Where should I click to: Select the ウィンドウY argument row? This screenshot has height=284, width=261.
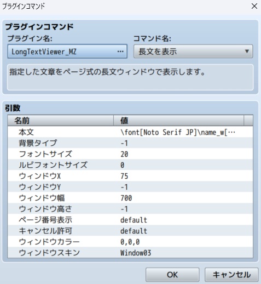130,187
